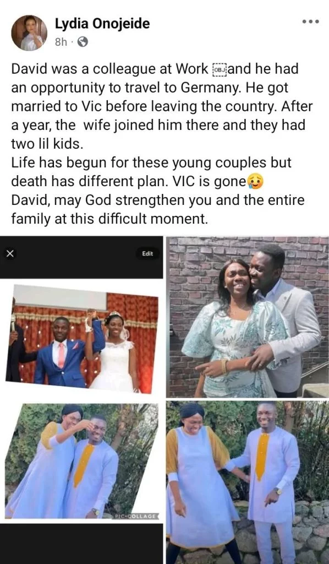Click the paragraph starting "David was a colleague"

(162, 106)
